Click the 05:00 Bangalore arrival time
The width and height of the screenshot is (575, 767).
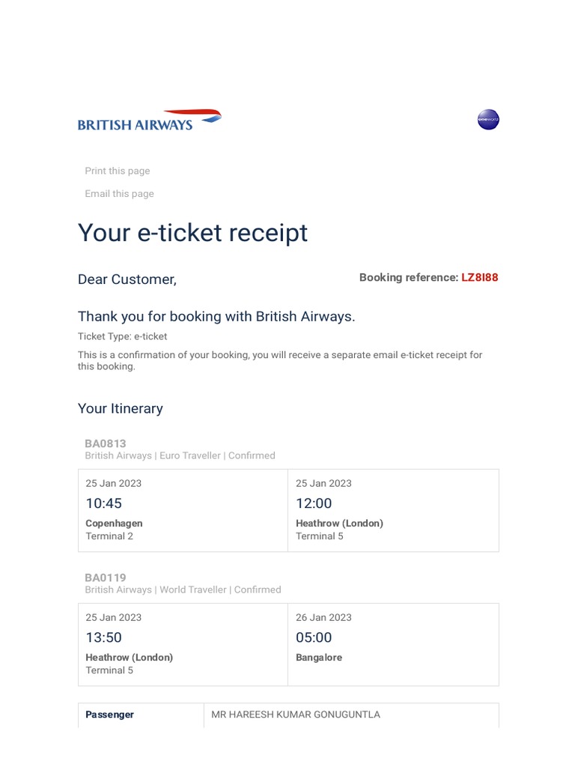[314, 637]
